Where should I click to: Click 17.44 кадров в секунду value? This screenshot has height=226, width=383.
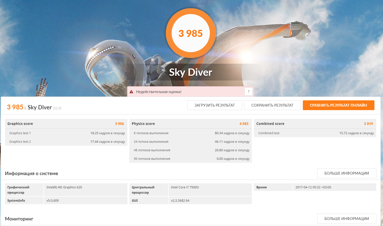coord(108,142)
